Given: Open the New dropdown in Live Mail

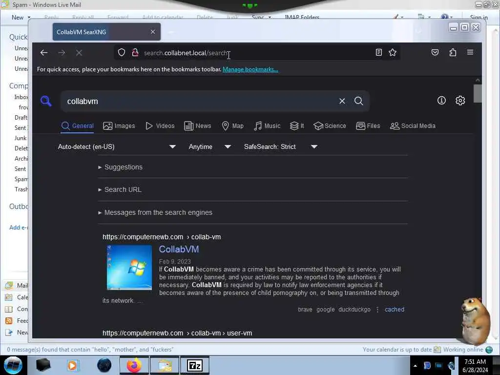Looking at the screenshot, I should point(21,17).
